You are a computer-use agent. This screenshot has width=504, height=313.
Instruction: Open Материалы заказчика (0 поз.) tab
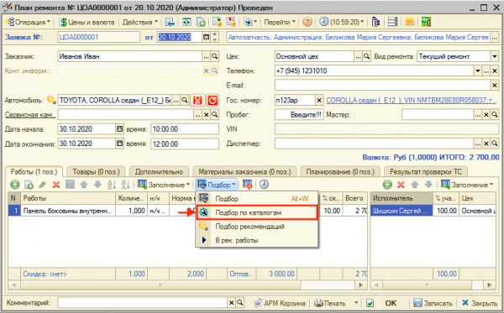[x=244, y=172]
